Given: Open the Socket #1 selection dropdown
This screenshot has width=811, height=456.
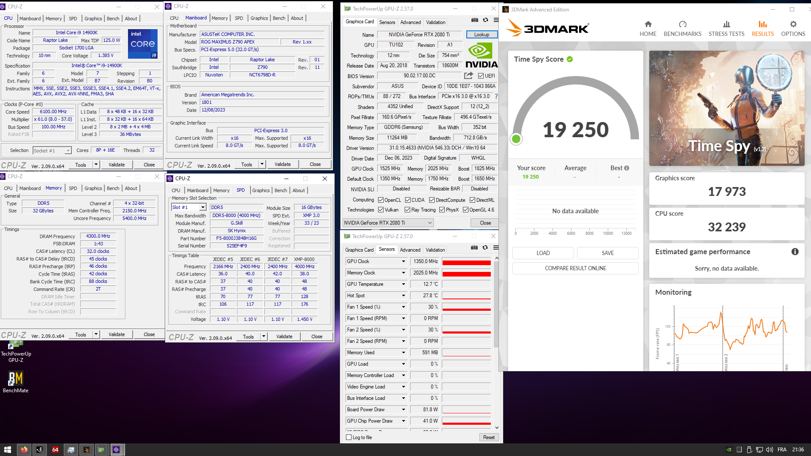Looking at the screenshot, I should (x=52, y=151).
